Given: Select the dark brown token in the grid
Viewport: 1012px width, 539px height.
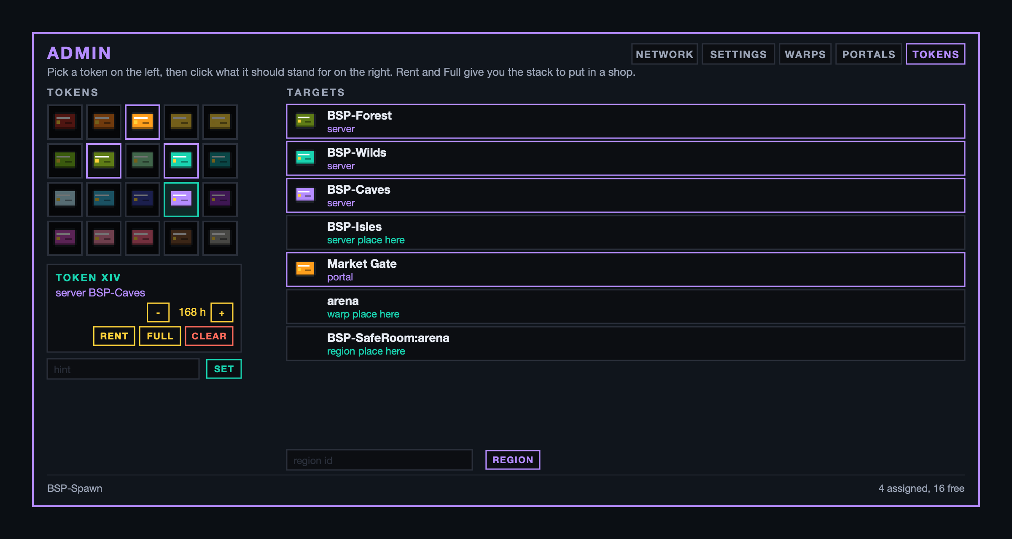Looking at the screenshot, I should tap(181, 238).
